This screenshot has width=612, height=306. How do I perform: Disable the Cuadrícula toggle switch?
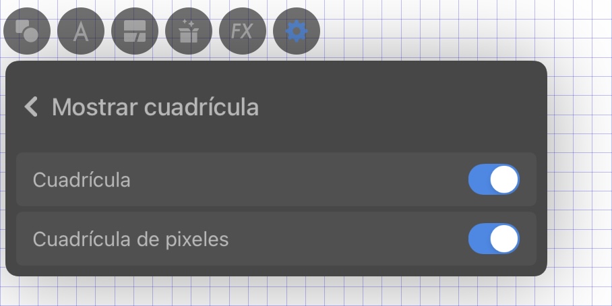pos(494,179)
